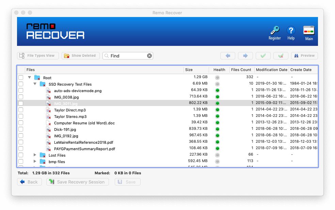Screen dimensions: 335x210
Task: Clear the Find search field
Action: 149,56
